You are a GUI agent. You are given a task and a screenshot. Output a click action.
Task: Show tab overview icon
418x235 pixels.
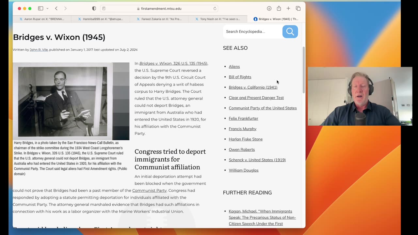[298, 8]
